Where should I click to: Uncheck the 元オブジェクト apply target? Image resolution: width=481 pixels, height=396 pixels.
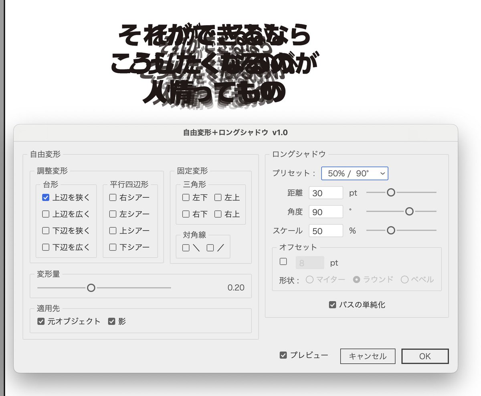(40, 321)
